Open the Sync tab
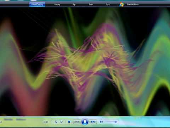The height and width of the screenshot is (128, 170). 108,4
